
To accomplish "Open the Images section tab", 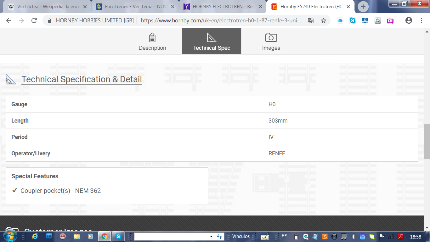I will point(271,41).
